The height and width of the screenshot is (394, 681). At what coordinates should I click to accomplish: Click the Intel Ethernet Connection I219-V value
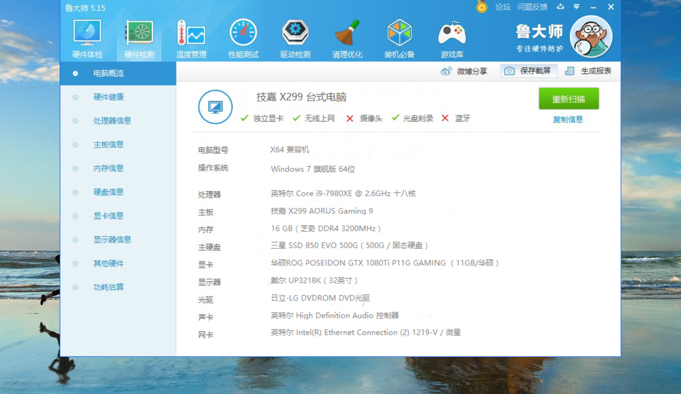click(x=366, y=332)
